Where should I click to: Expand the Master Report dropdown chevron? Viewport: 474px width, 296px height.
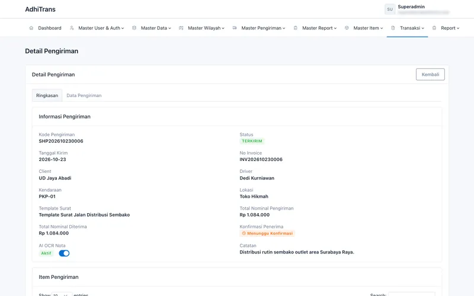pyautogui.click(x=335, y=28)
